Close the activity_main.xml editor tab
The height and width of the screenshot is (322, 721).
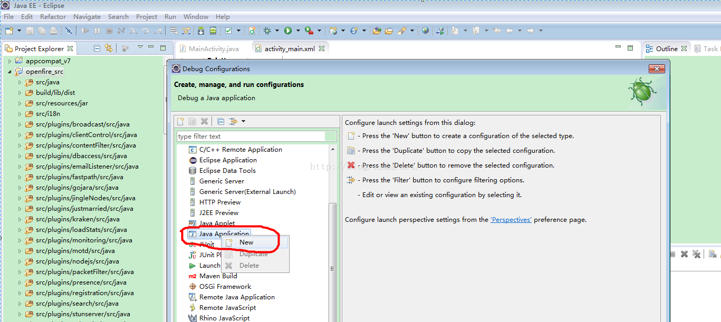321,48
